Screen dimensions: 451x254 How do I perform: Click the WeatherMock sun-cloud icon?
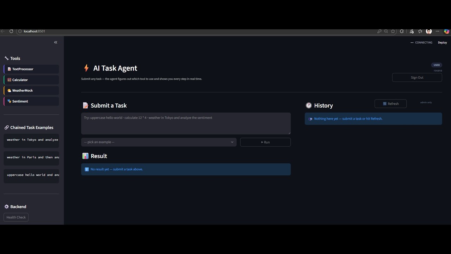click(x=9, y=91)
